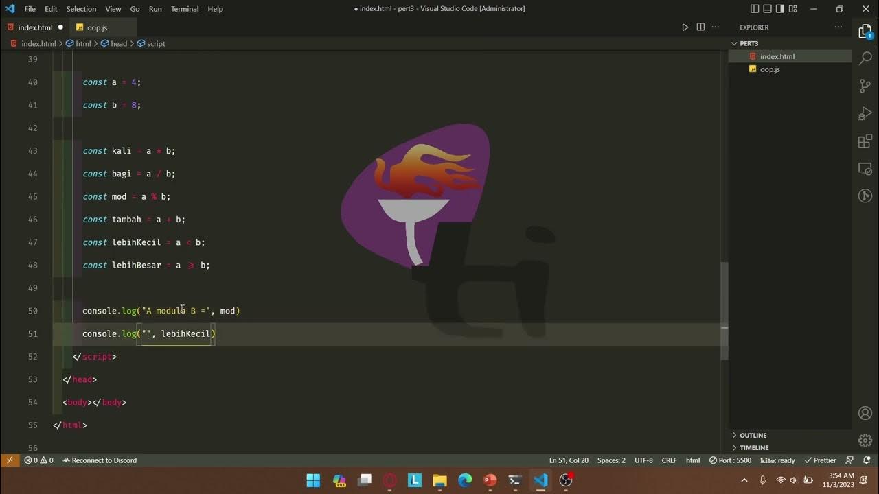Open the View menu
879x494 pixels.
coord(113,9)
